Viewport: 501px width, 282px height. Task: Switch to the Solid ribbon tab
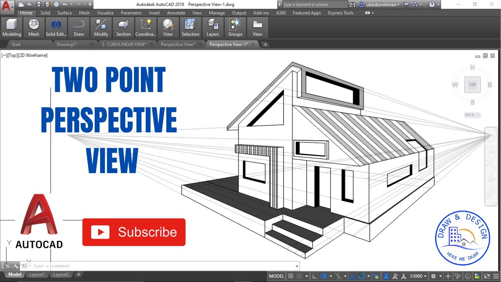point(45,13)
